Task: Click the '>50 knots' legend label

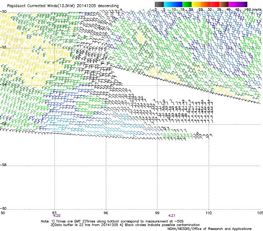Action: (253, 10)
